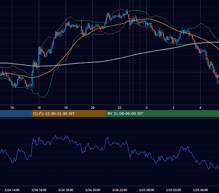Click the 3/24 18:00 time label
The image size is (219, 193).
[x=66, y=190]
